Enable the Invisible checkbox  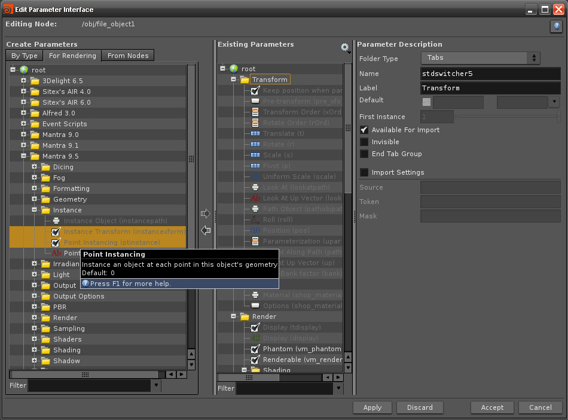tap(364, 142)
